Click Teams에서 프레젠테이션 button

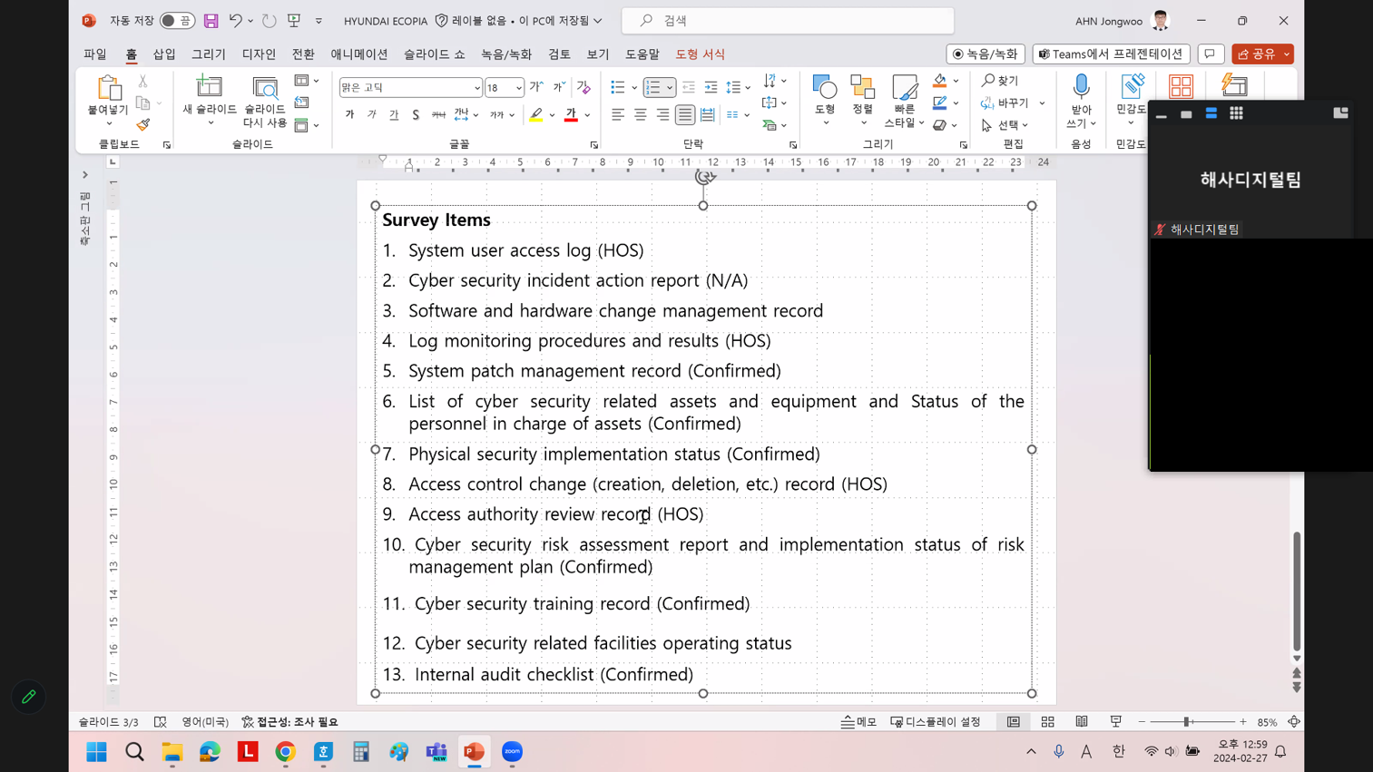[x=1111, y=54]
